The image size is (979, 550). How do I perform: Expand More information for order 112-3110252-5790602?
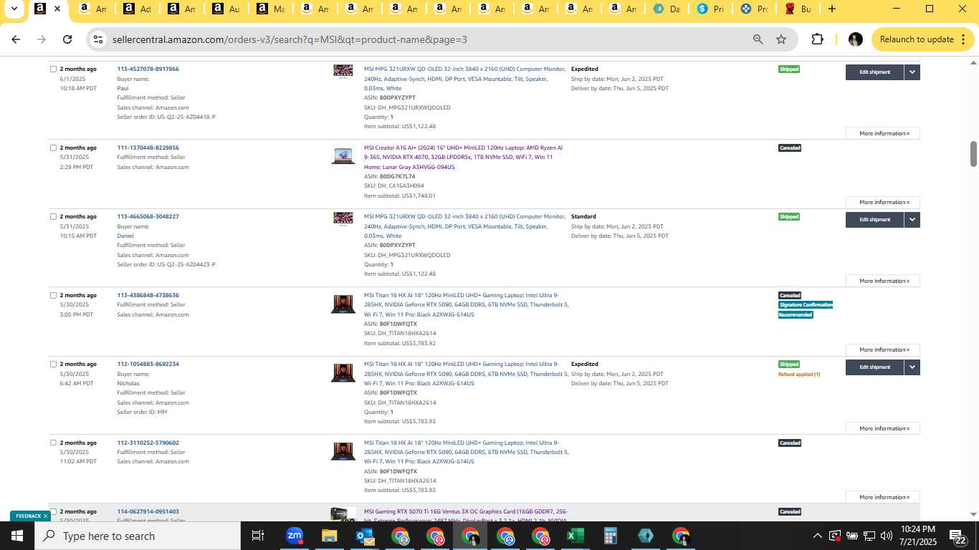(x=884, y=497)
